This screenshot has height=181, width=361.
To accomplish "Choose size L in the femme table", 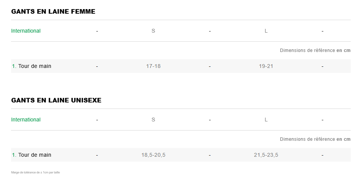I will 266,31.
